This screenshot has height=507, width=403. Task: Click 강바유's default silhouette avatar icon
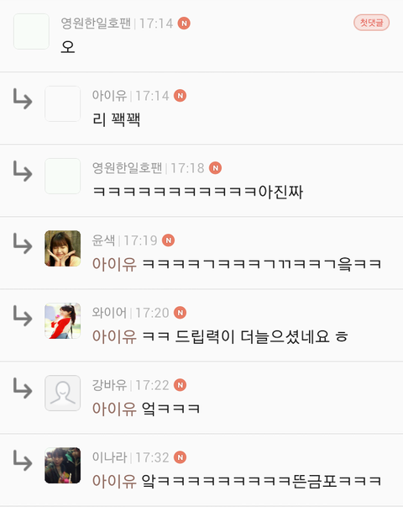click(63, 393)
